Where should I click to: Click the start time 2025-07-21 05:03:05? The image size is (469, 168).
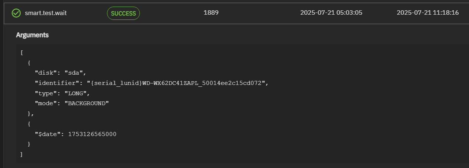point(331,13)
